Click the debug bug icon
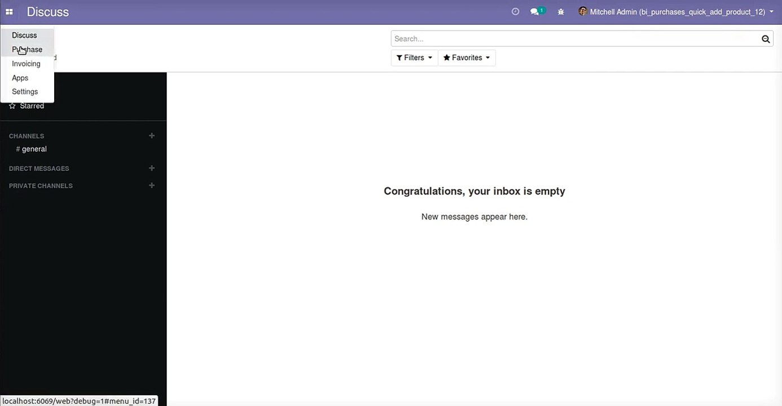Screen dimensions: 782x406 (x=561, y=11)
